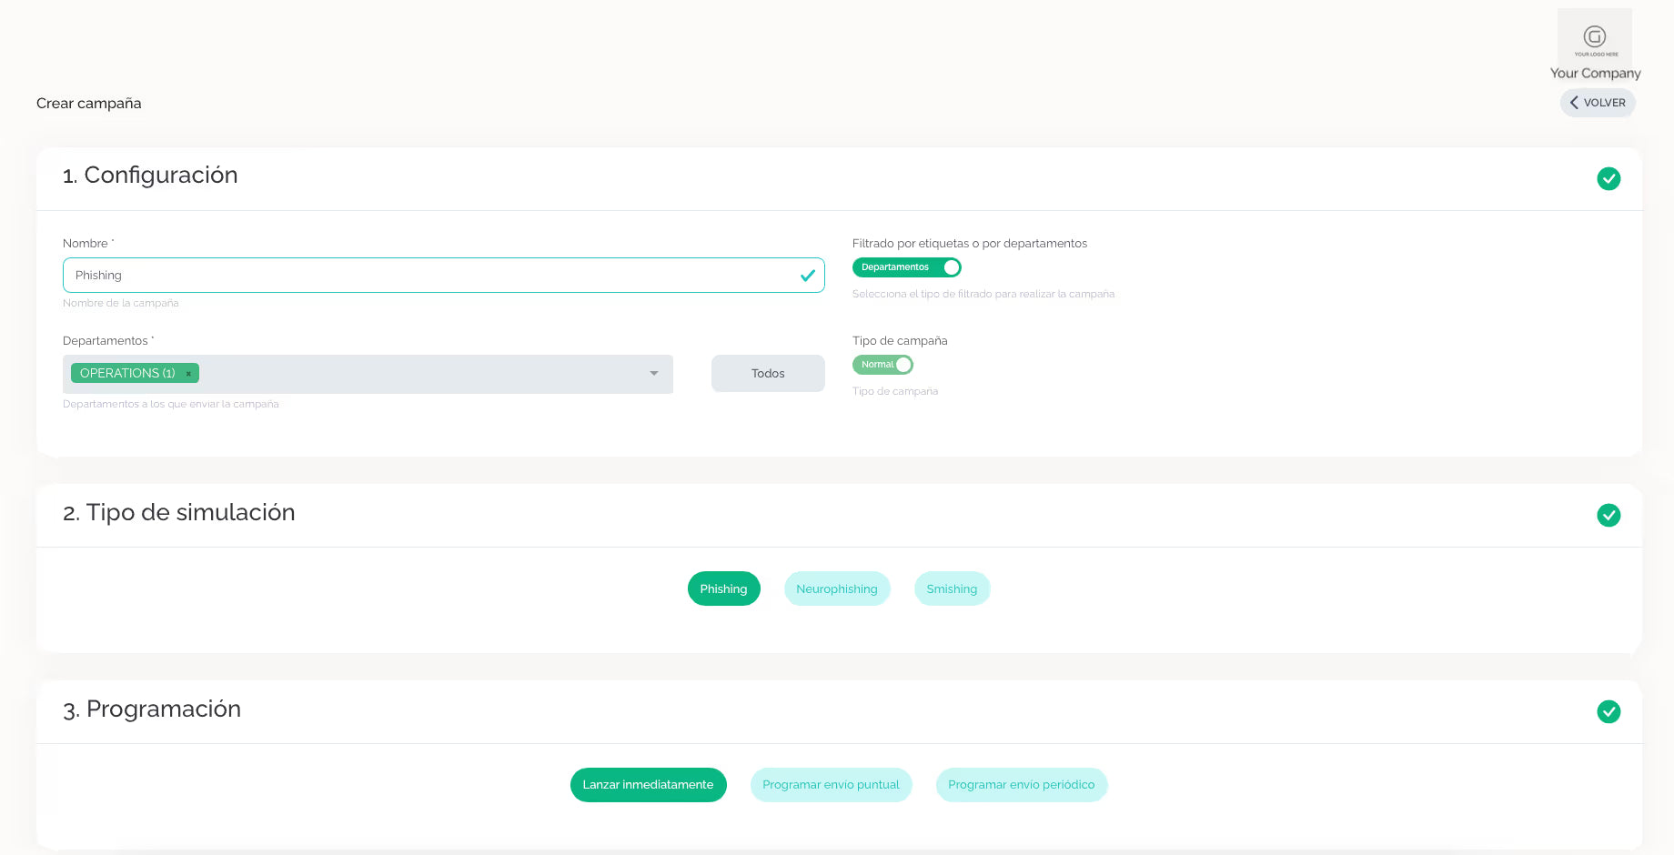Click the Nombre text input field
1674x855 pixels.
(428, 276)
